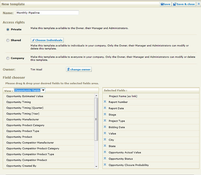Select Opportunity Manufacturer field
The height and width of the screenshot is (175, 201).
pyautogui.click(x=49, y=119)
